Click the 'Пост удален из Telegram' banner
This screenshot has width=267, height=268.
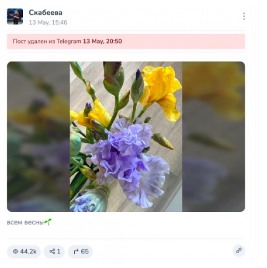coord(126,41)
